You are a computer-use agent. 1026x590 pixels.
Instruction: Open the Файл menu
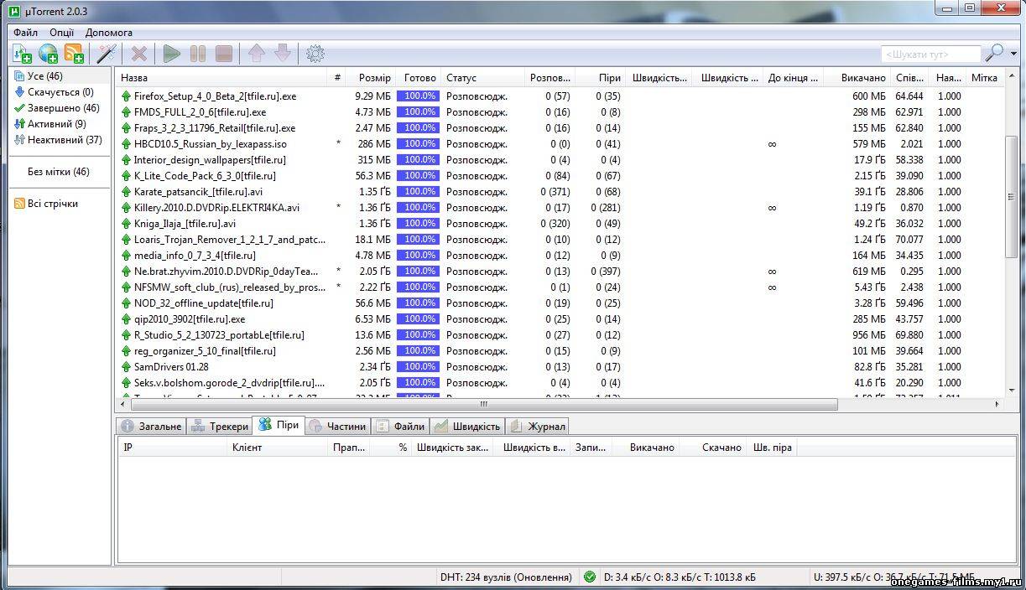tap(25, 33)
